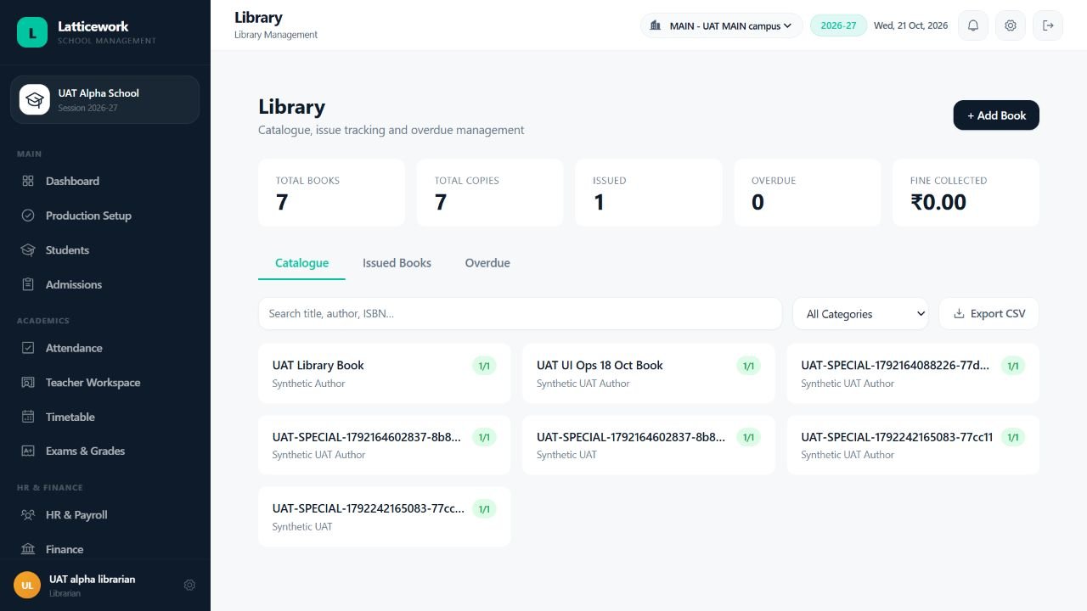Open Production Setup menu item

(105, 216)
